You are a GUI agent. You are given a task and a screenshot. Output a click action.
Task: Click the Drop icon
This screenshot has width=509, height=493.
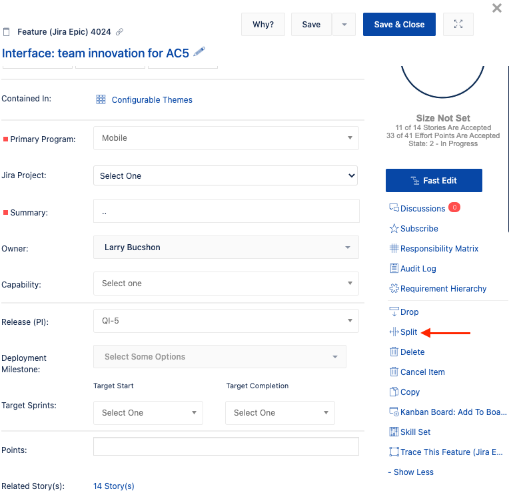click(x=394, y=312)
